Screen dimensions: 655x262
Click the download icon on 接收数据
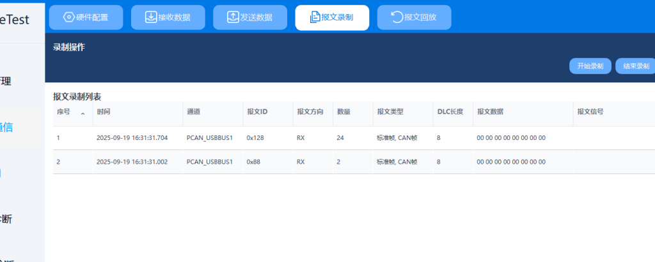point(151,17)
